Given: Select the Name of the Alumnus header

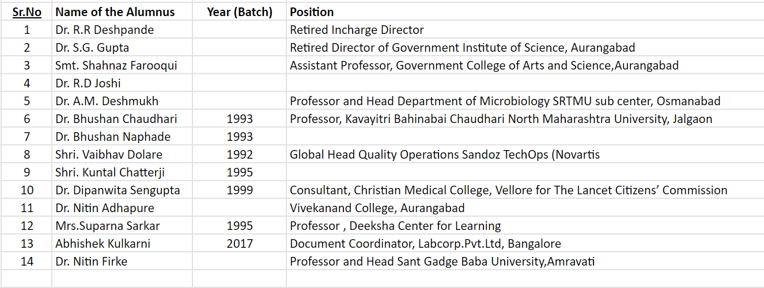Looking at the screenshot, I should 122,12.
